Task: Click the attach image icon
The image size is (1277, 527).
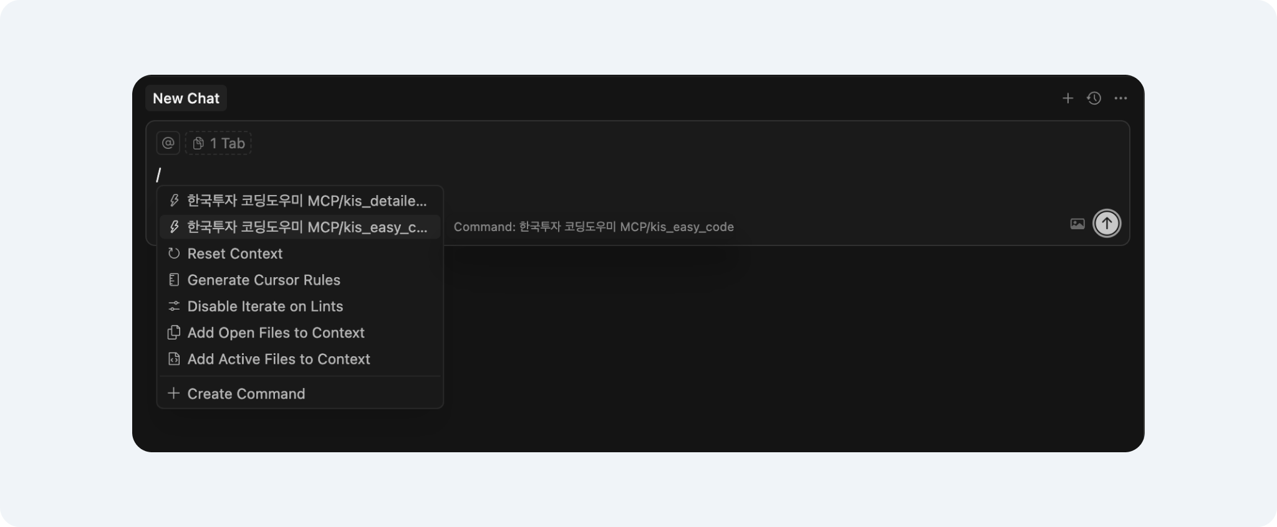Action: click(1077, 224)
